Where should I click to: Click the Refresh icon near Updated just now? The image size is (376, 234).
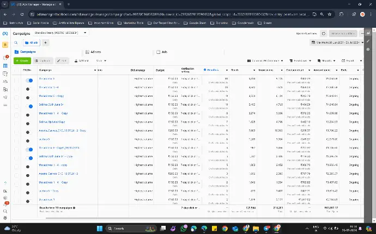point(324,34)
